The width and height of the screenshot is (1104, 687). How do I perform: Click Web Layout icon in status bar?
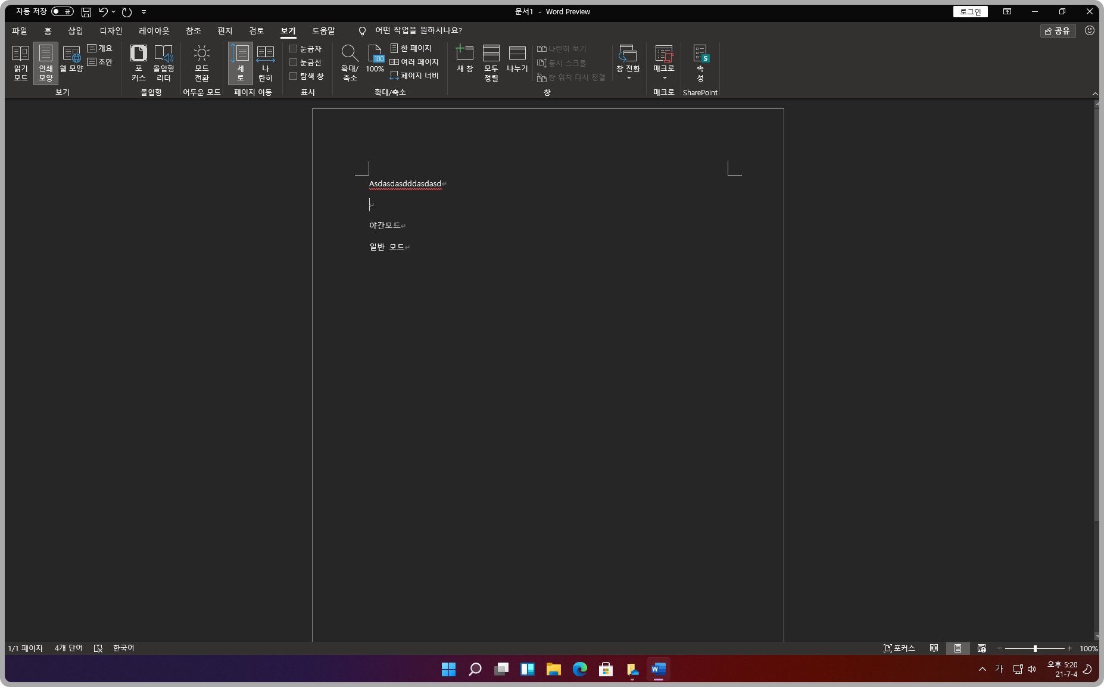(x=982, y=648)
